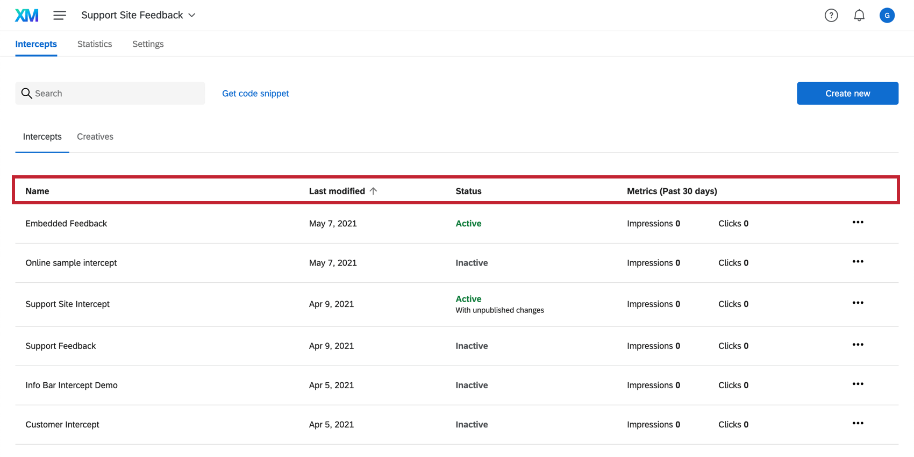Open options menu for Online sample intercept
This screenshot has height=457, width=914.
pyautogui.click(x=858, y=261)
